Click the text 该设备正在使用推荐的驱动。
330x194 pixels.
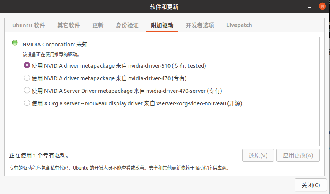click(51, 55)
